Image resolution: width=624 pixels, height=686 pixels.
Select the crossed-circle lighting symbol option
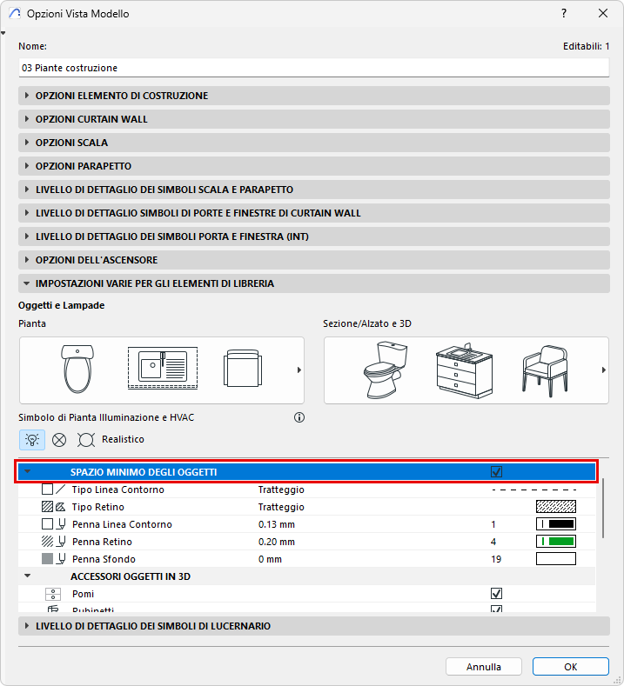point(59,440)
